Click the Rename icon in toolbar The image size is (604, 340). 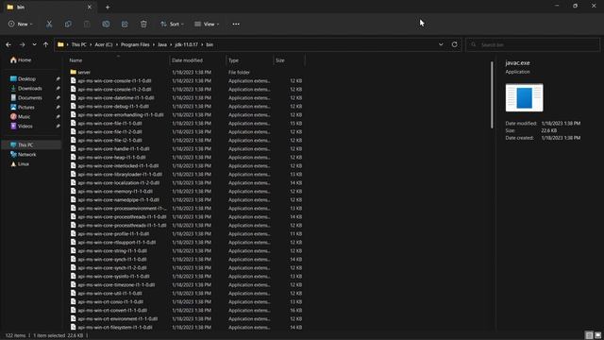pos(106,24)
